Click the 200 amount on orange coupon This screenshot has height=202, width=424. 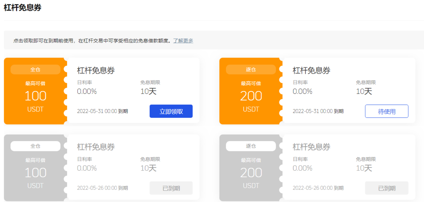pyautogui.click(x=251, y=96)
